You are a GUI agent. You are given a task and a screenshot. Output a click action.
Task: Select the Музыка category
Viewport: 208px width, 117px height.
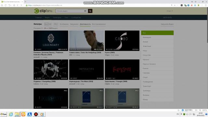157,59
